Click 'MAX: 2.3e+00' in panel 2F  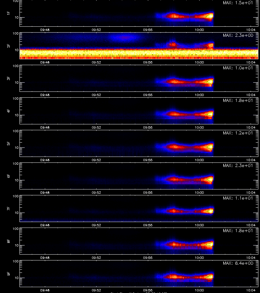click(x=238, y=35)
